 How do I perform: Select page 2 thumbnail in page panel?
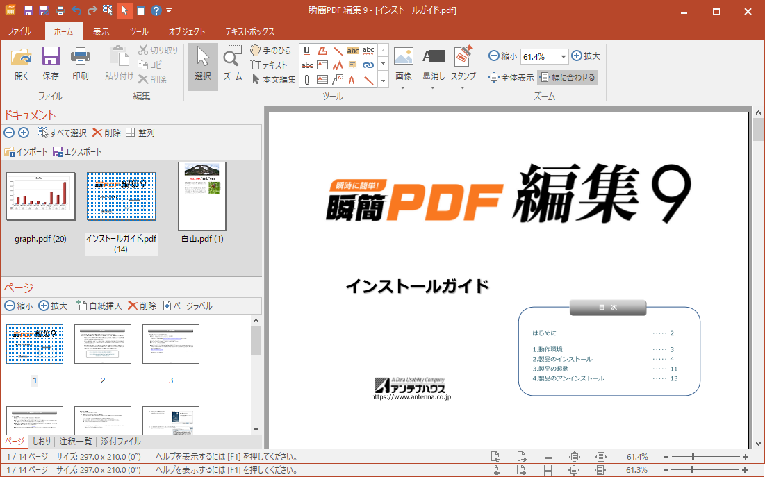102,344
